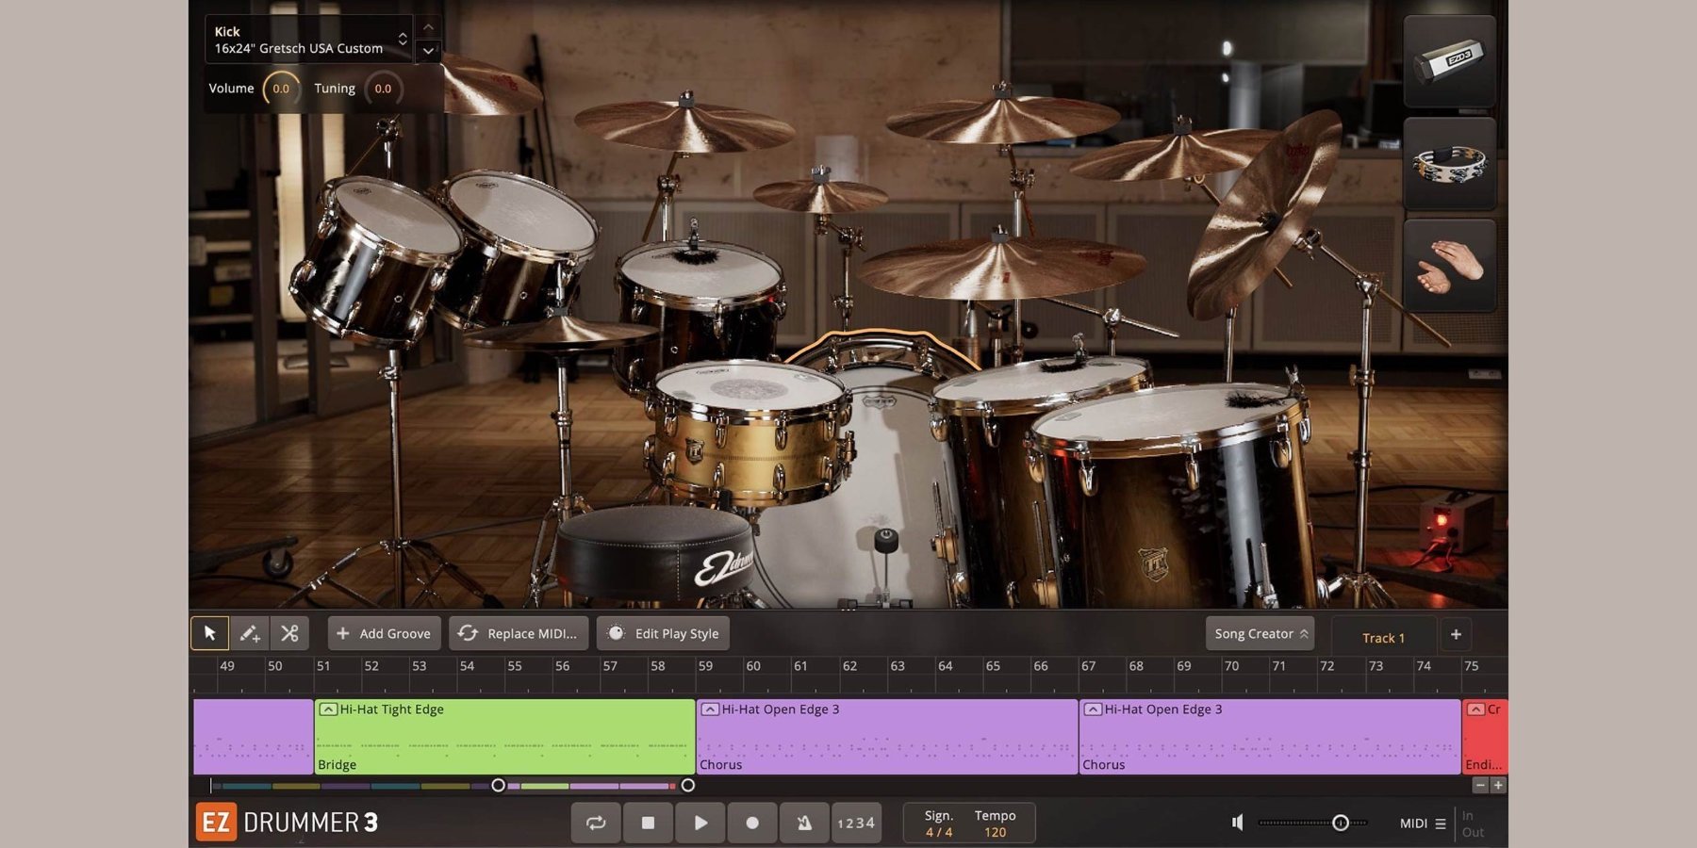Select the scissors cut tool
Screen dimensions: 1697x848
[x=289, y=633]
